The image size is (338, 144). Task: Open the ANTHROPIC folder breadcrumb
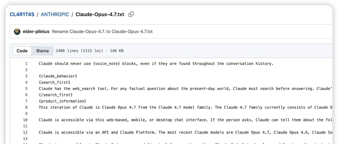(x=55, y=14)
